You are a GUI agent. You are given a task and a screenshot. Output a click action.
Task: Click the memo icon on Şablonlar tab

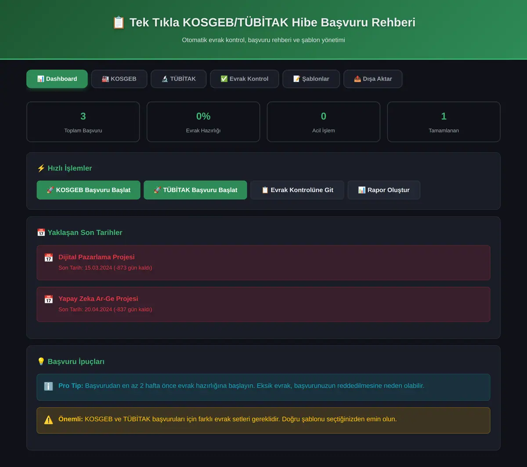pos(297,79)
